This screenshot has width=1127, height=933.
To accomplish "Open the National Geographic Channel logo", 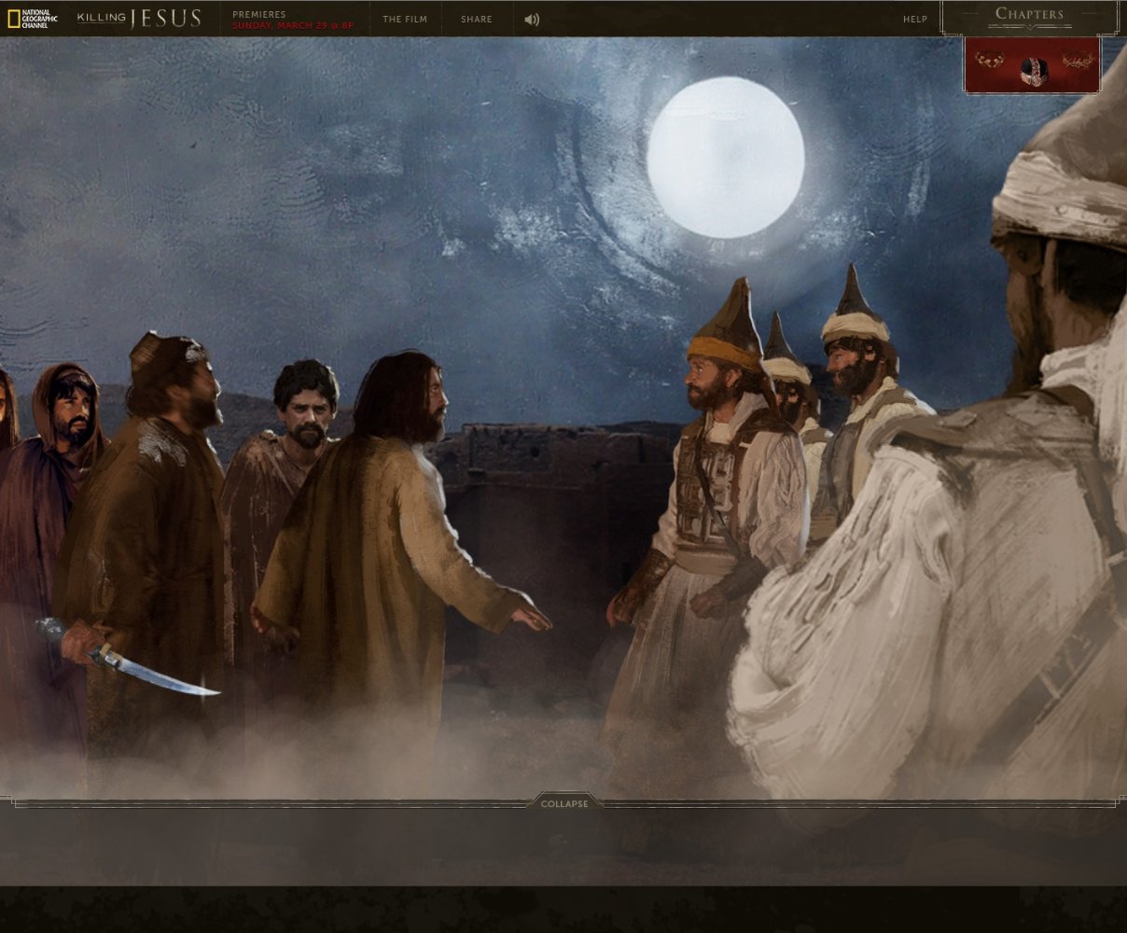I will pos(32,19).
